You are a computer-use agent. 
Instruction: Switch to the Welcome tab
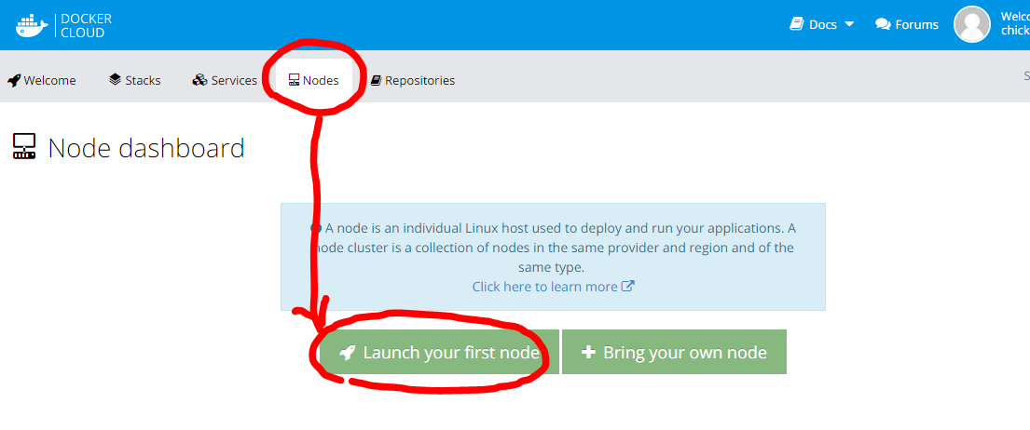(42, 80)
